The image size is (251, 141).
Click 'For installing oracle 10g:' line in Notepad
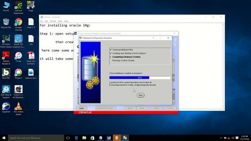pos(65,25)
